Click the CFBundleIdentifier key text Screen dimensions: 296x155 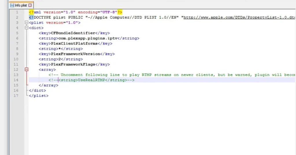click(73, 33)
